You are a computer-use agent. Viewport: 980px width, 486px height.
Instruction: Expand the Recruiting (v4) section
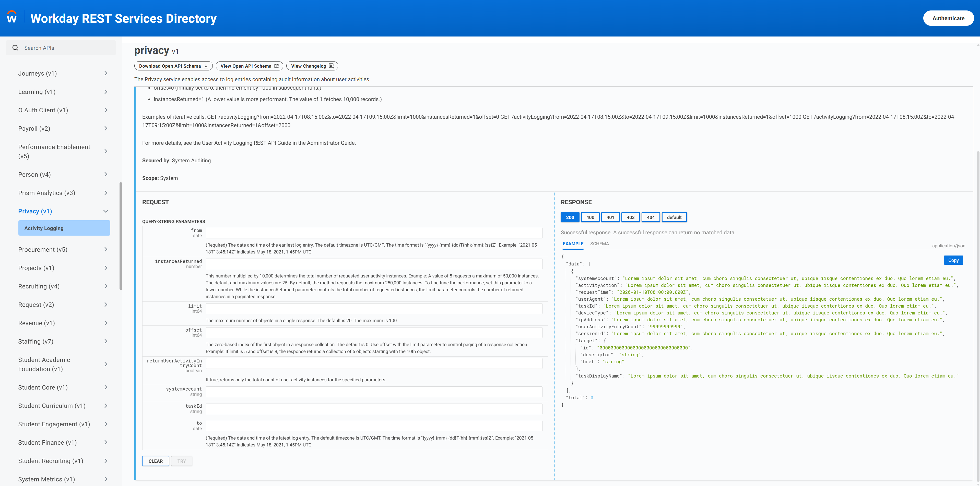pyautogui.click(x=106, y=286)
